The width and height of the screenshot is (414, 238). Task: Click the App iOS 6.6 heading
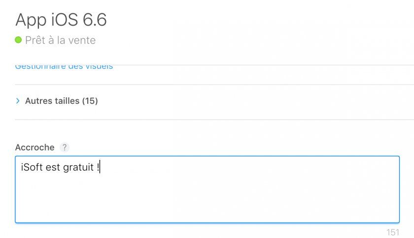coord(61,20)
